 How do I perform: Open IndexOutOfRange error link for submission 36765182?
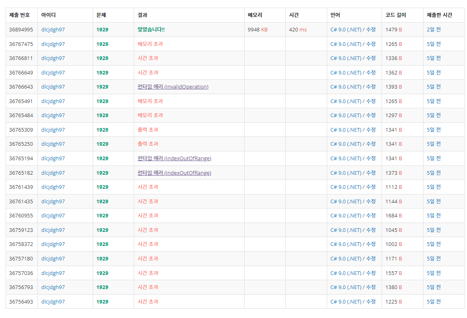tap(174, 173)
